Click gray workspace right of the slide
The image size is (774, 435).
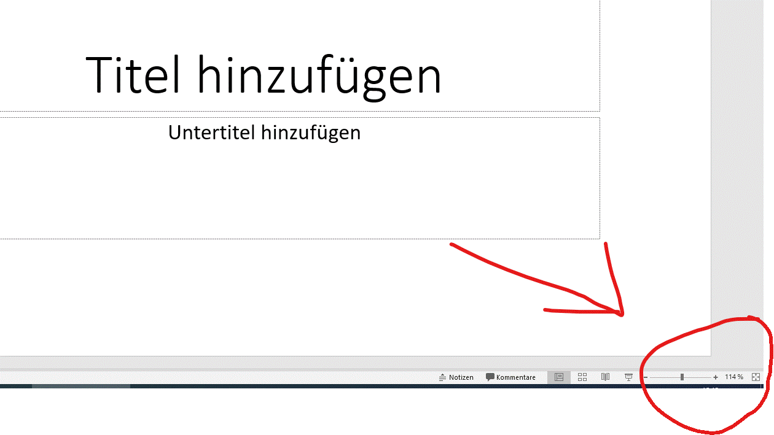[740, 184]
